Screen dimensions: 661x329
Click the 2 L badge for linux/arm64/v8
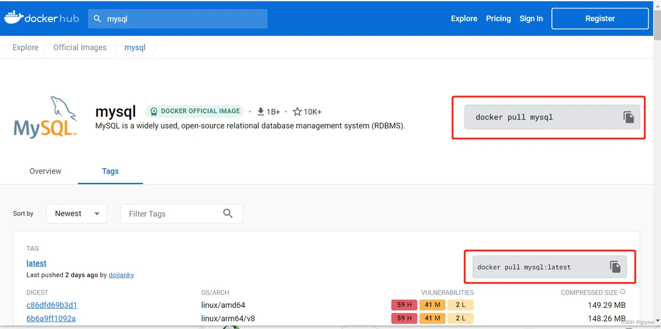[460, 318]
